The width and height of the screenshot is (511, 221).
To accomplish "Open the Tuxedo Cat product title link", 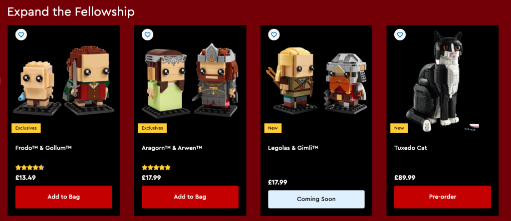I will coord(411,148).
